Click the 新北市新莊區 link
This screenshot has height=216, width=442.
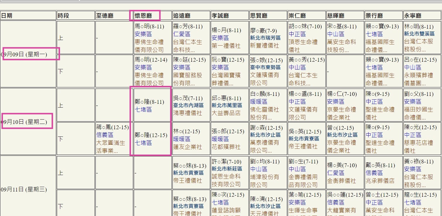[x=227, y=169]
